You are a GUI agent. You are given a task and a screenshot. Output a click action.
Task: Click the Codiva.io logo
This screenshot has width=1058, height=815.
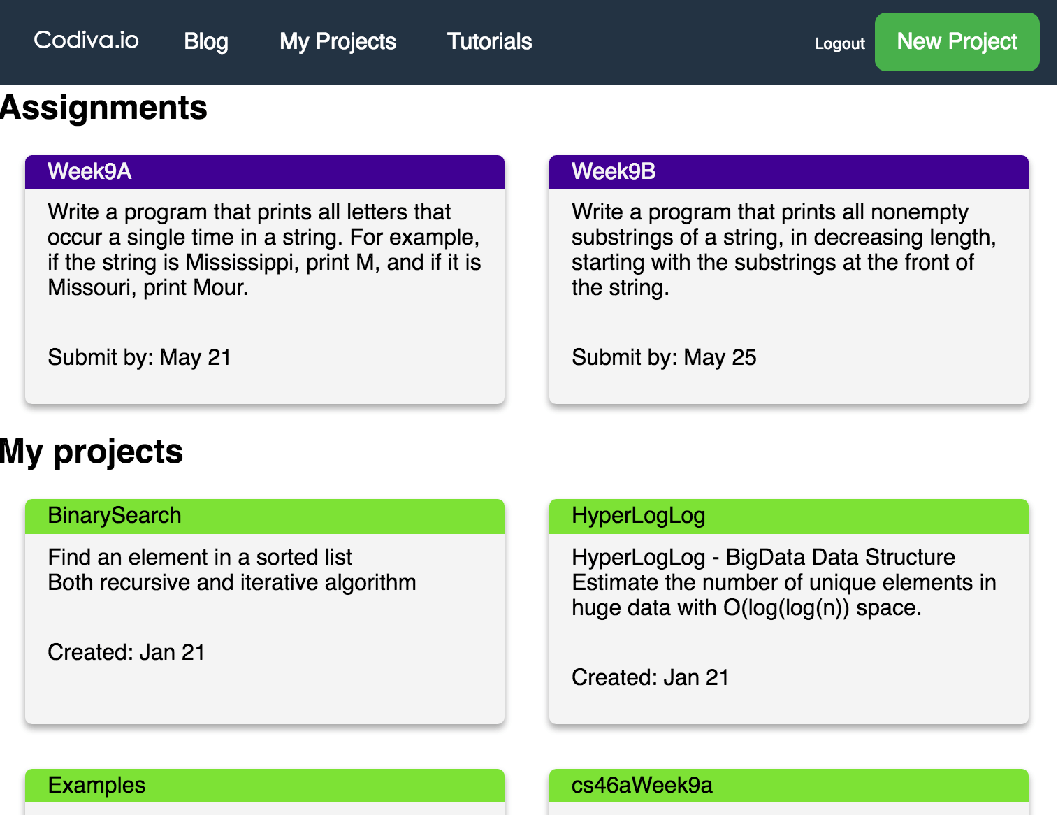(x=86, y=41)
